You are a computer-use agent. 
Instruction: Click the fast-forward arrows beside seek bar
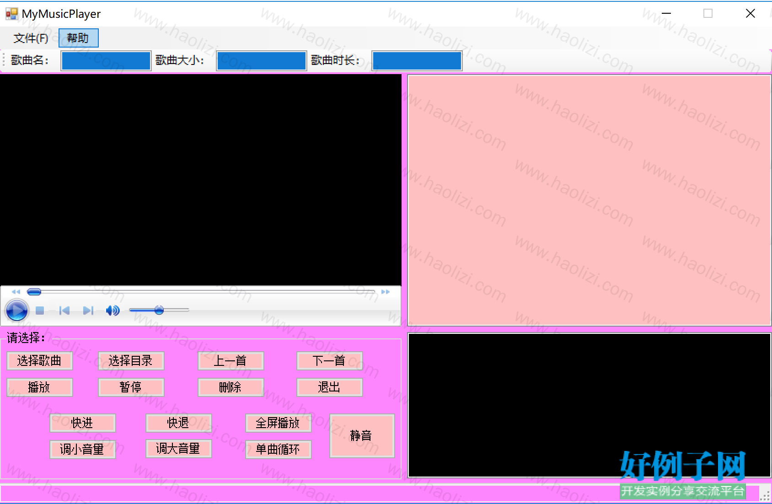click(x=386, y=291)
